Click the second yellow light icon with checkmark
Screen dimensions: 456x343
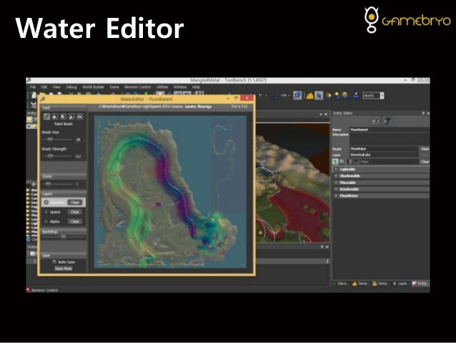pos(337,95)
